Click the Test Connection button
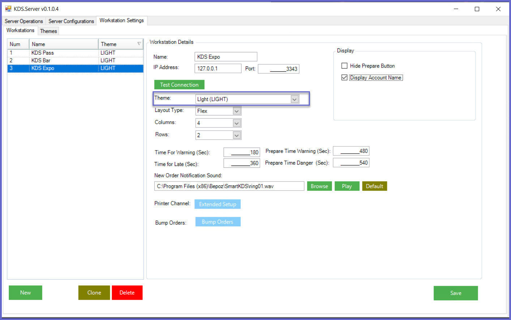This screenshot has width=511, height=320. click(179, 85)
